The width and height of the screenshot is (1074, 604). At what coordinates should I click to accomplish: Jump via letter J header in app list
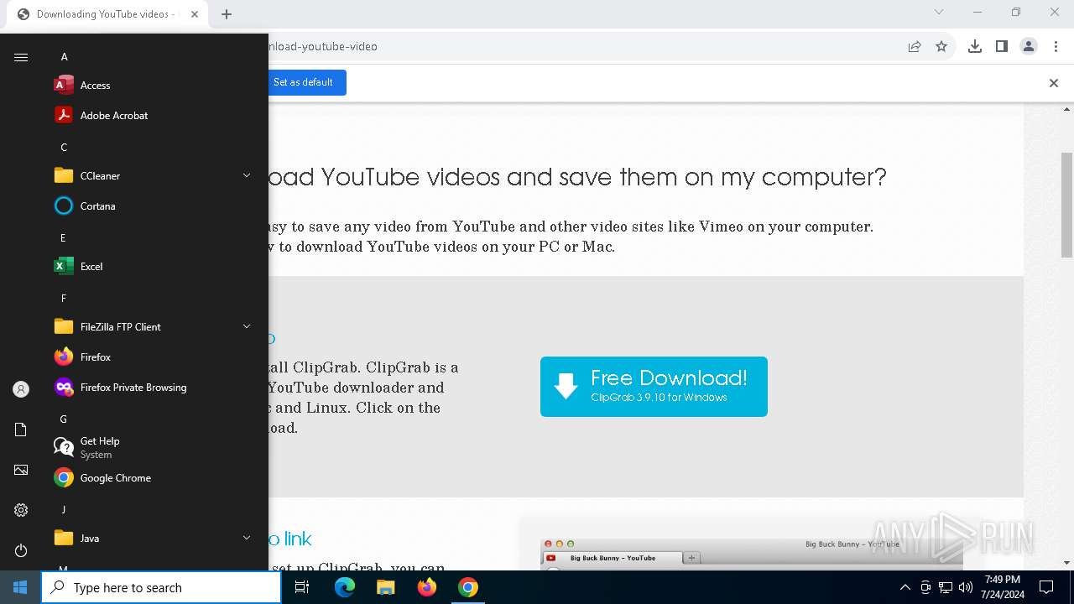63,510
